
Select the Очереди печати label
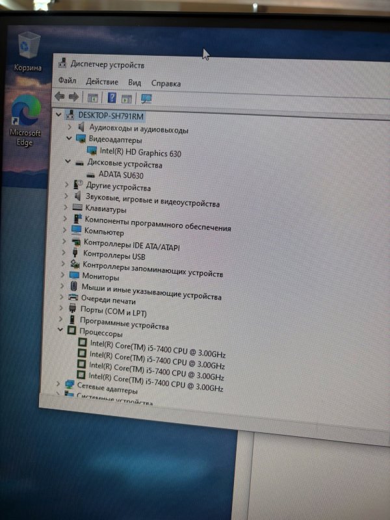108,300
